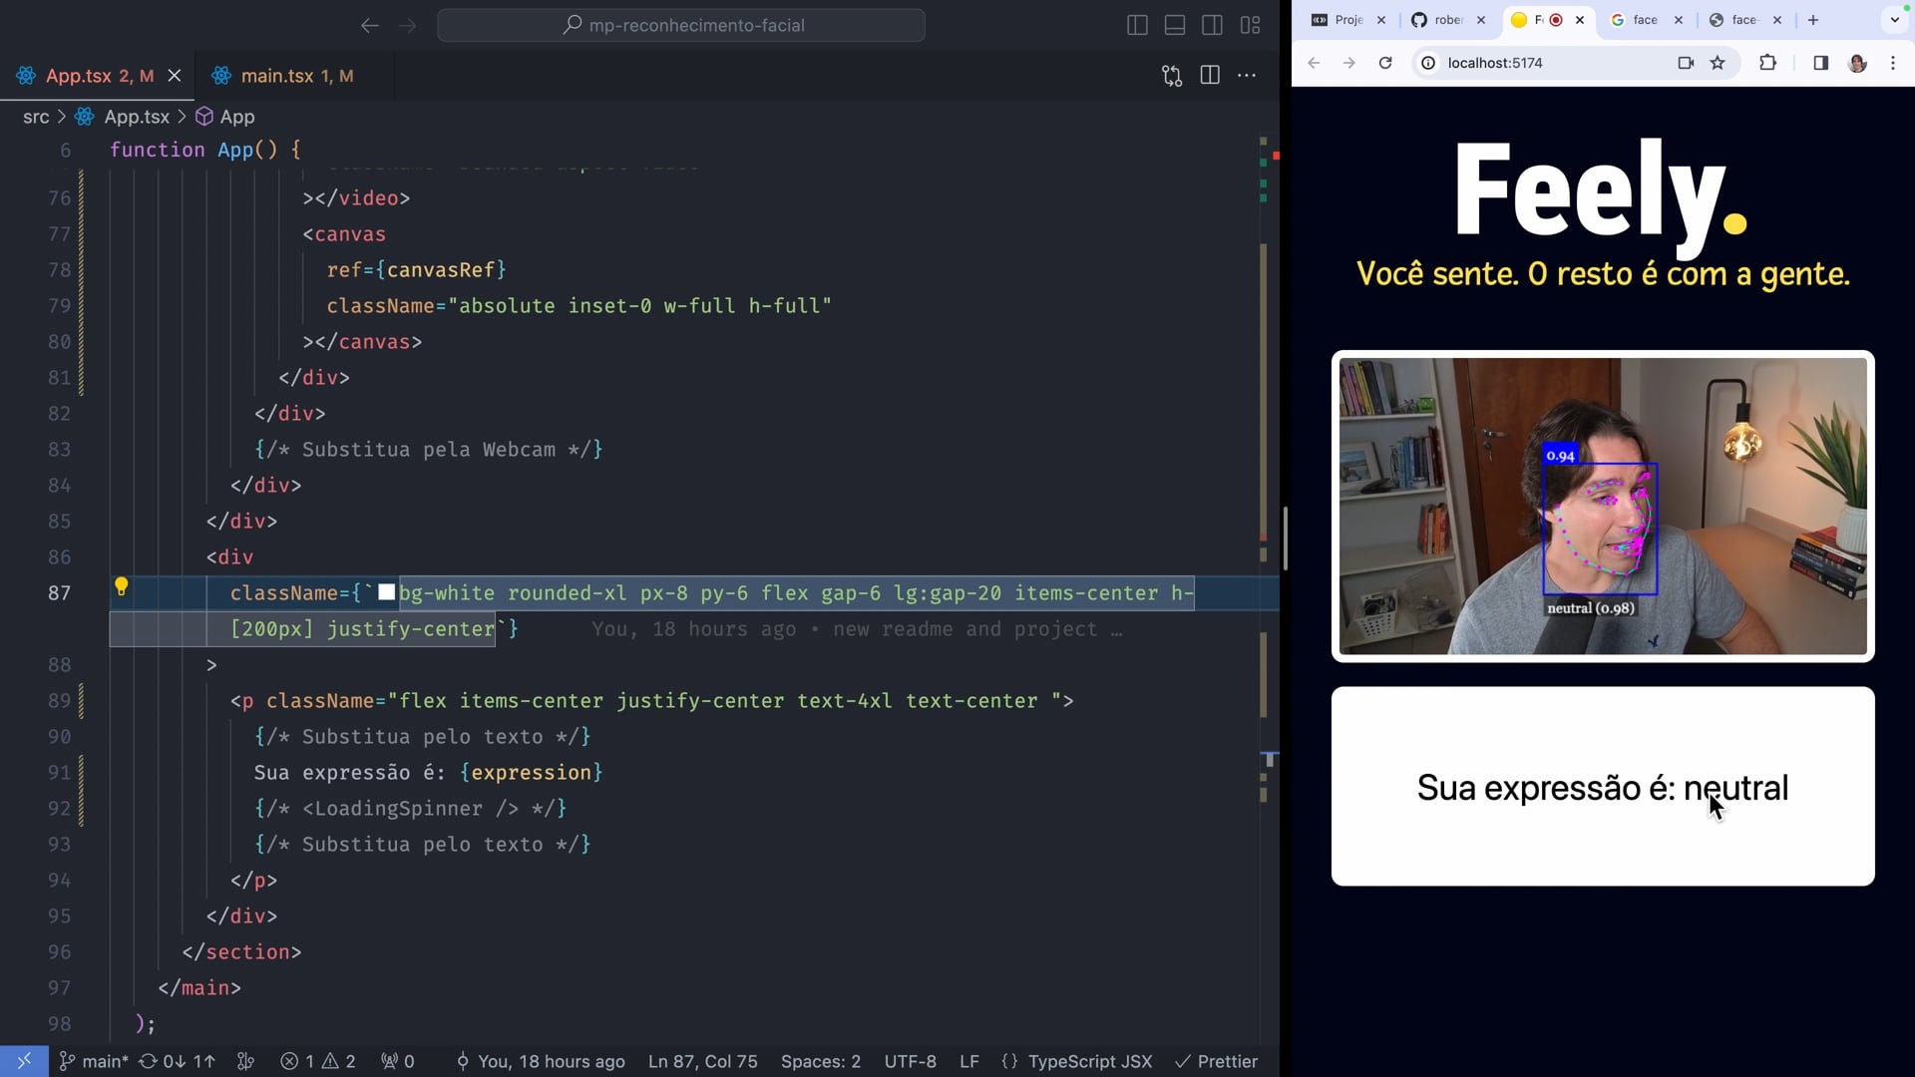Open the browser extensions puzzle icon
The width and height of the screenshot is (1915, 1077).
tap(1767, 63)
